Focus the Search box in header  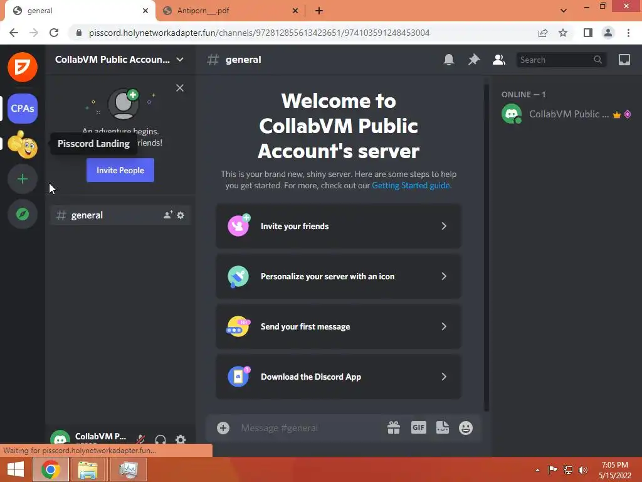pos(561,60)
